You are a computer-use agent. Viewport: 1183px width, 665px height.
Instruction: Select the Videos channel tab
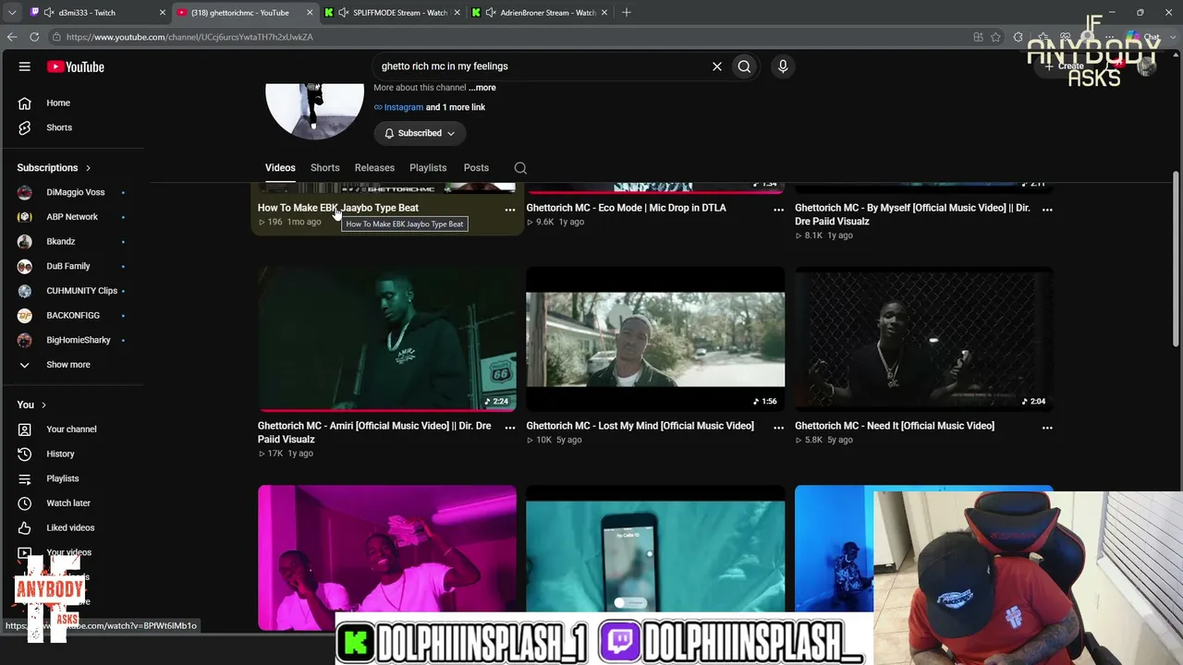tap(280, 168)
